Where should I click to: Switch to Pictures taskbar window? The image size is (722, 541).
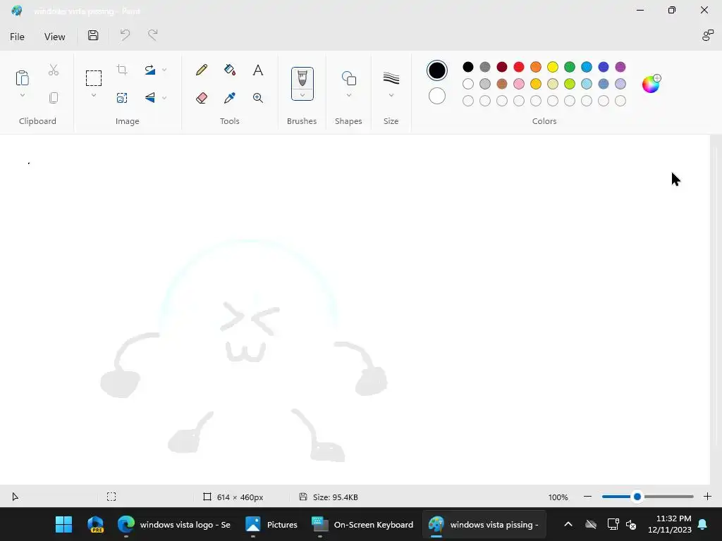pos(271,524)
